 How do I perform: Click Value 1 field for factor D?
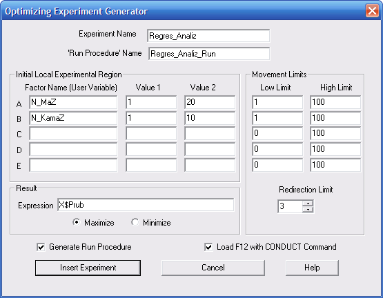click(x=151, y=149)
